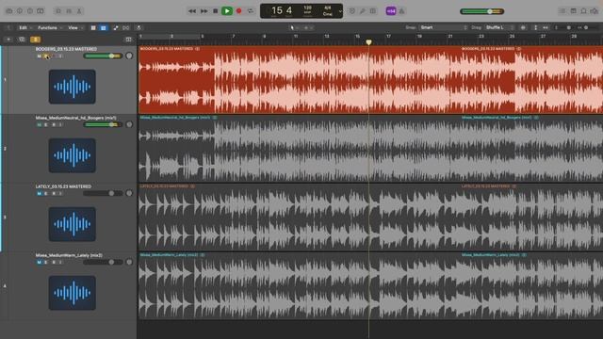Toggle the yellow global solo S button
603x339 pixels.
click(x=35, y=40)
